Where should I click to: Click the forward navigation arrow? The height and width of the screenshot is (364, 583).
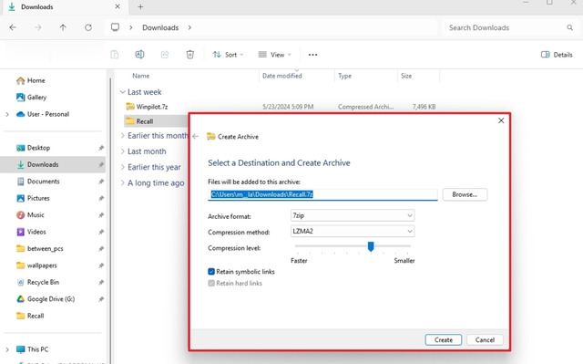38,27
